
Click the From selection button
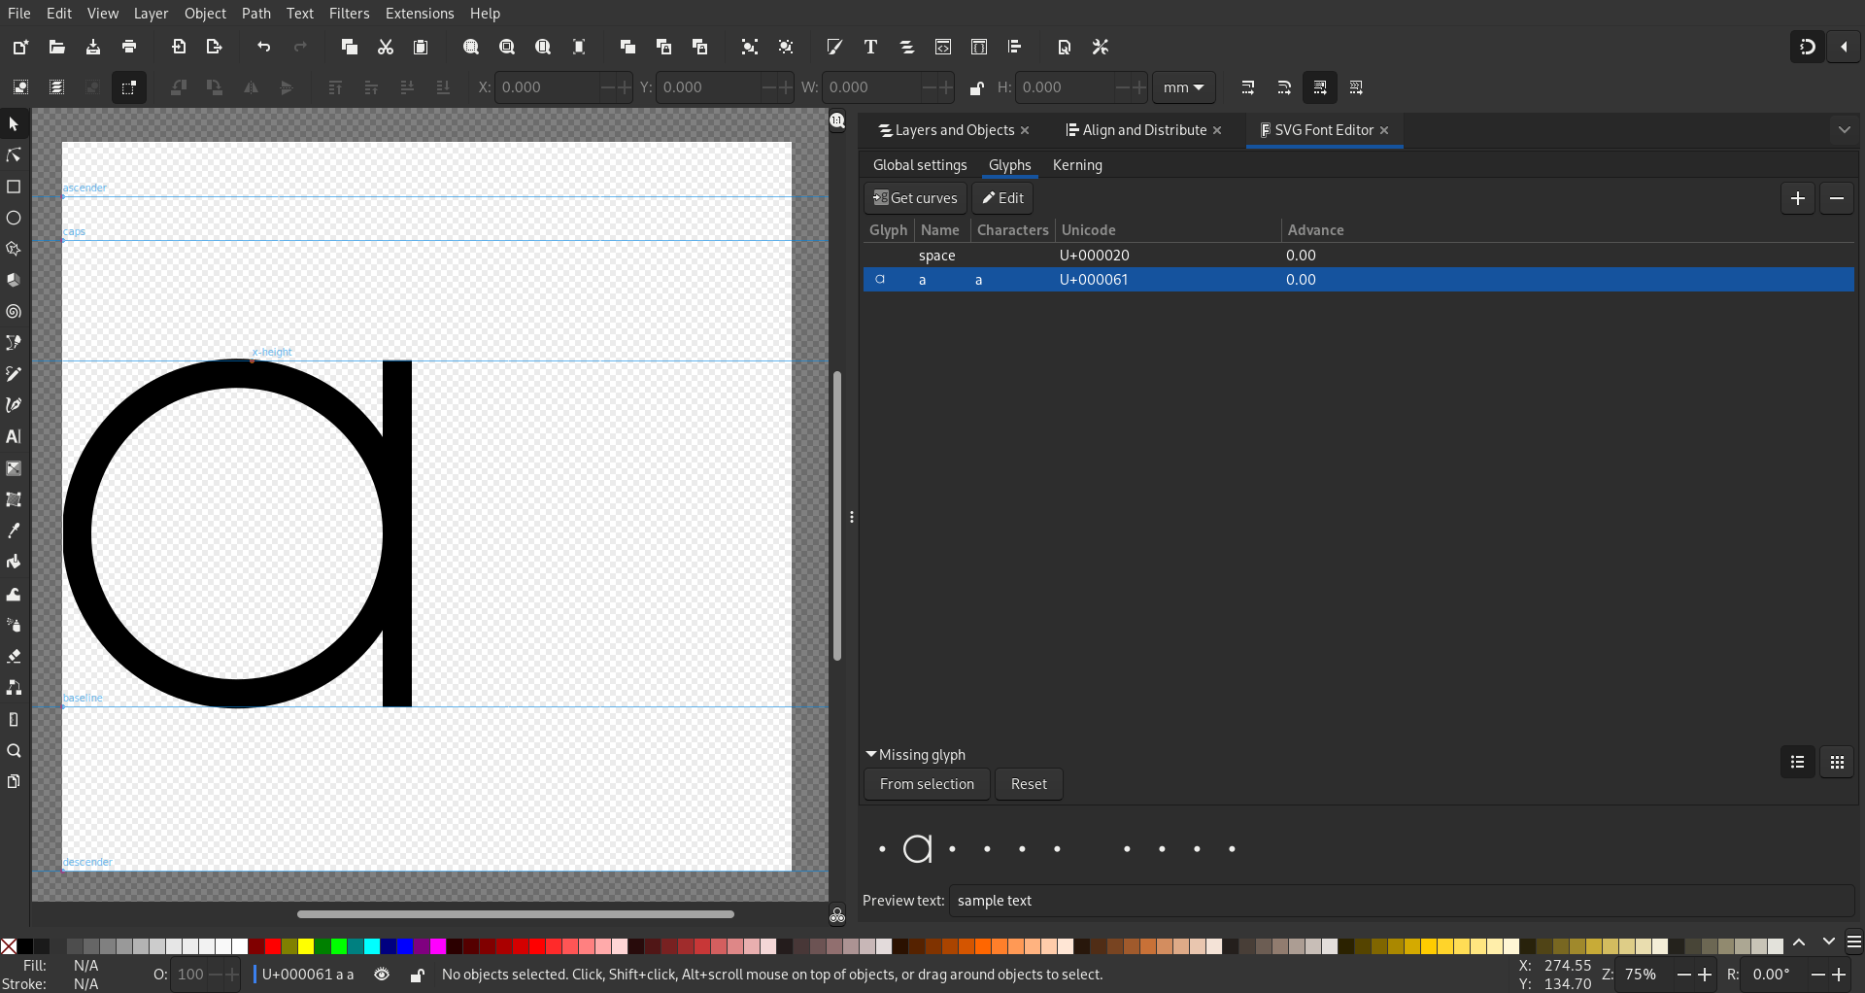927,784
